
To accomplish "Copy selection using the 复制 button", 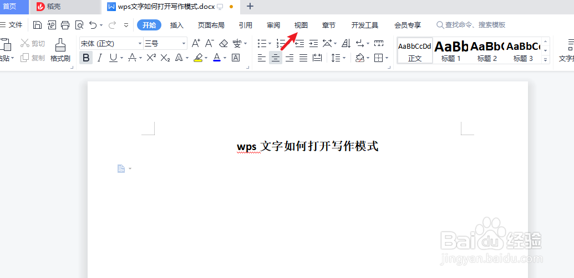I will pos(33,58).
